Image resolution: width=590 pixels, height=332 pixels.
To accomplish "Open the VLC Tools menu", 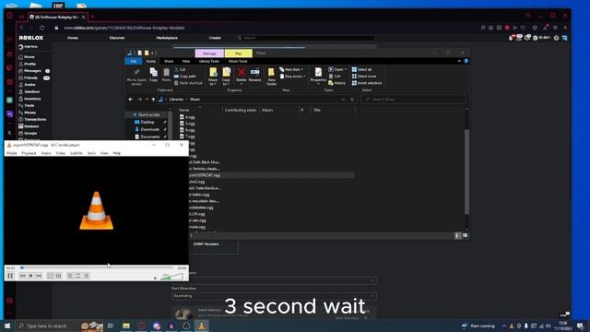I will point(91,153).
